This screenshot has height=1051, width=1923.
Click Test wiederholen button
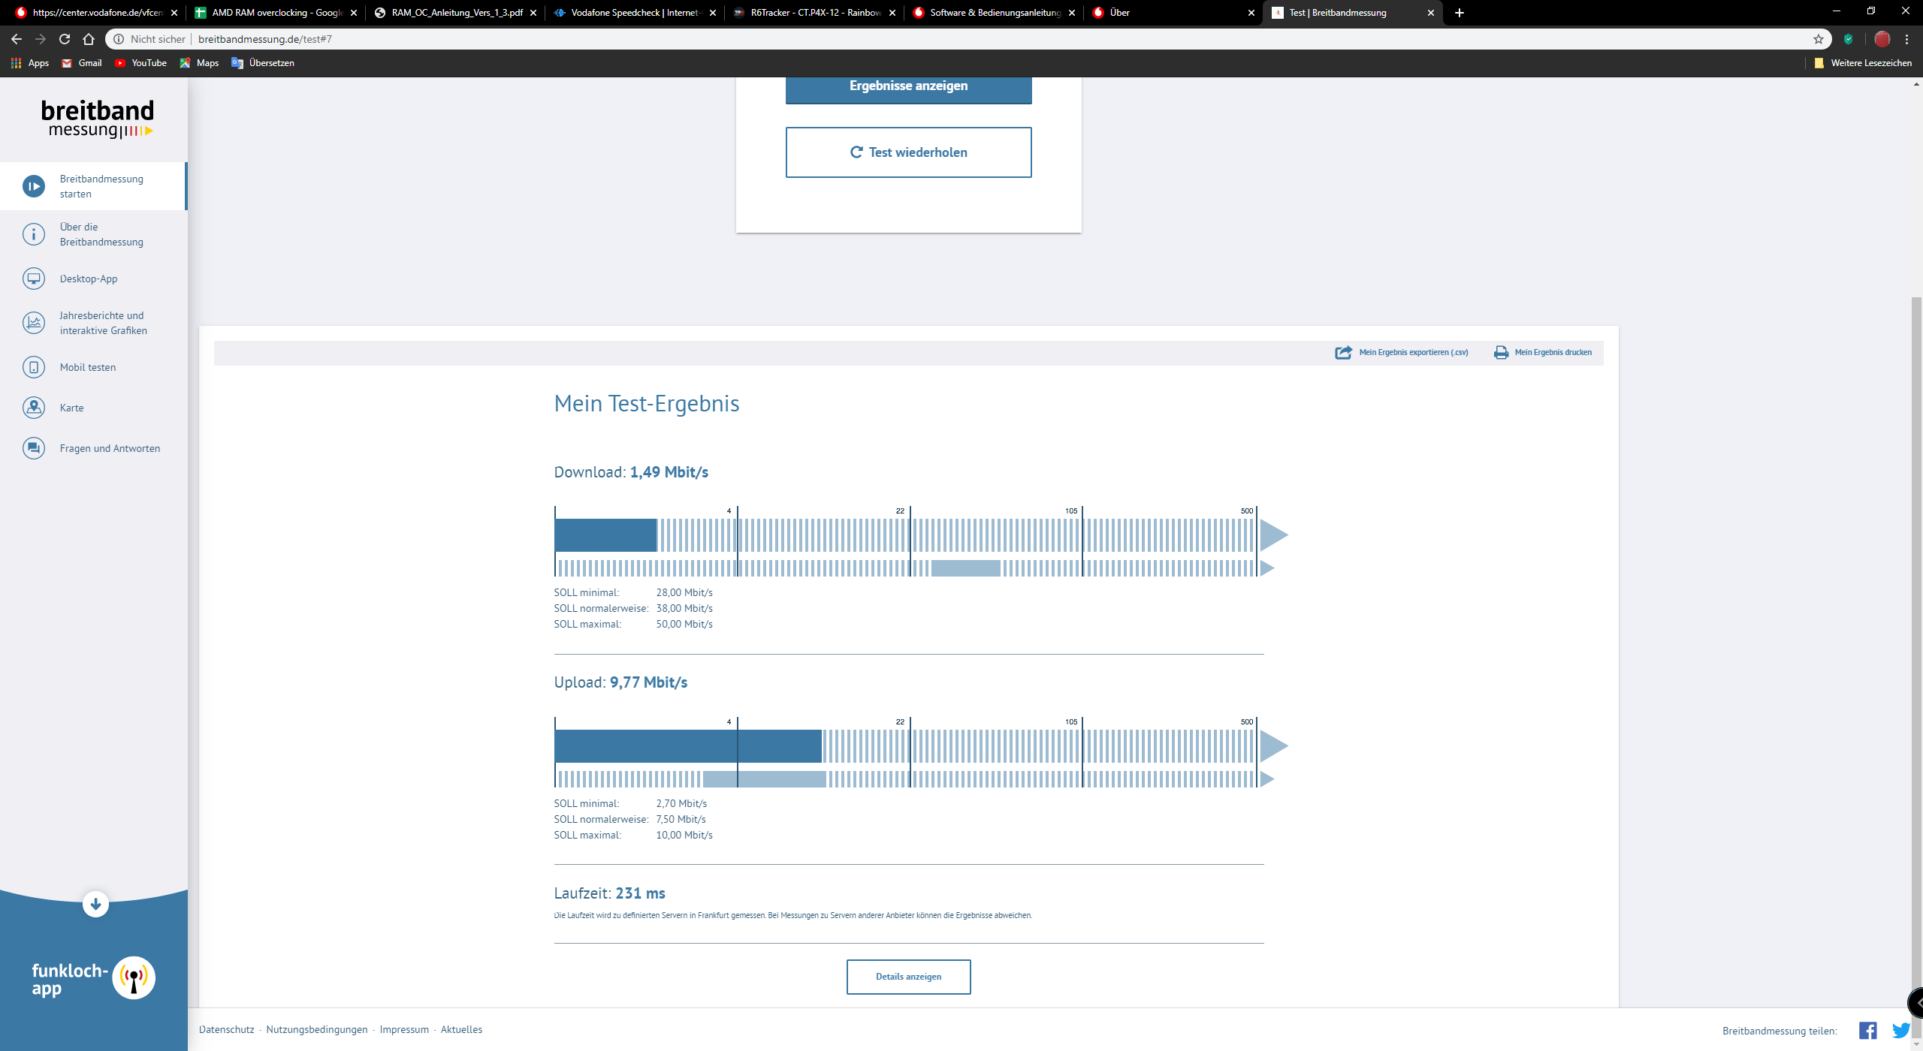[x=908, y=152]
